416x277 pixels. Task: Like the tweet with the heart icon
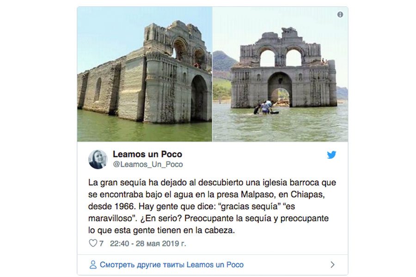(x=92, y=243)
